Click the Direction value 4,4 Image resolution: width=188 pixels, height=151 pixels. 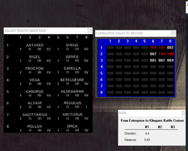click(x=147, y=133)
